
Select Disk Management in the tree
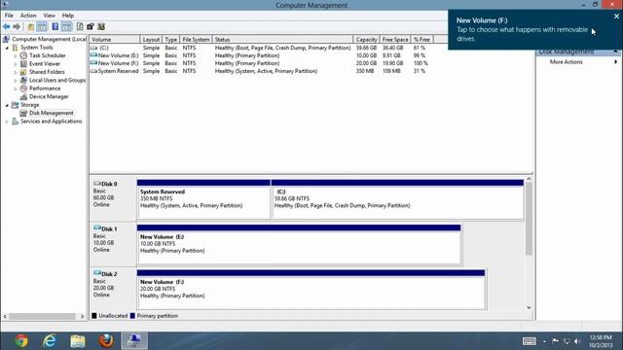52,113
